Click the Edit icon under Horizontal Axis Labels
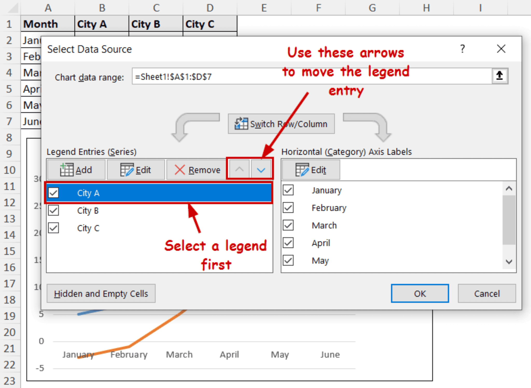Screen dimensions: 531x388 (x=302, y=170)
